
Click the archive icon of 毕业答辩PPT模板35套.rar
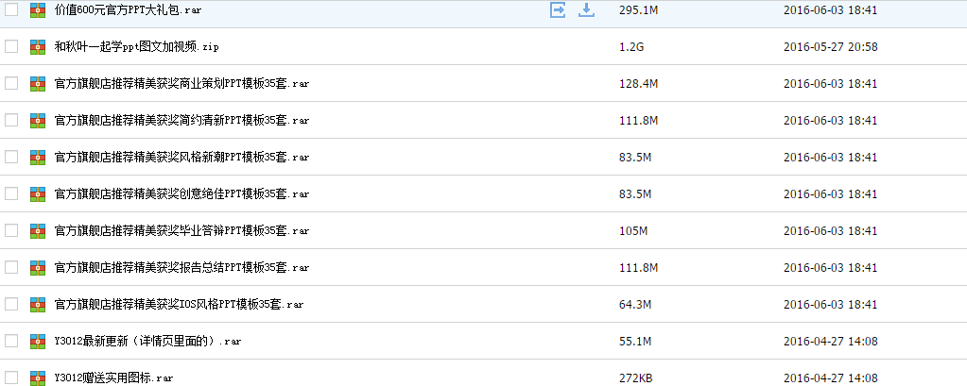[38, 230]
